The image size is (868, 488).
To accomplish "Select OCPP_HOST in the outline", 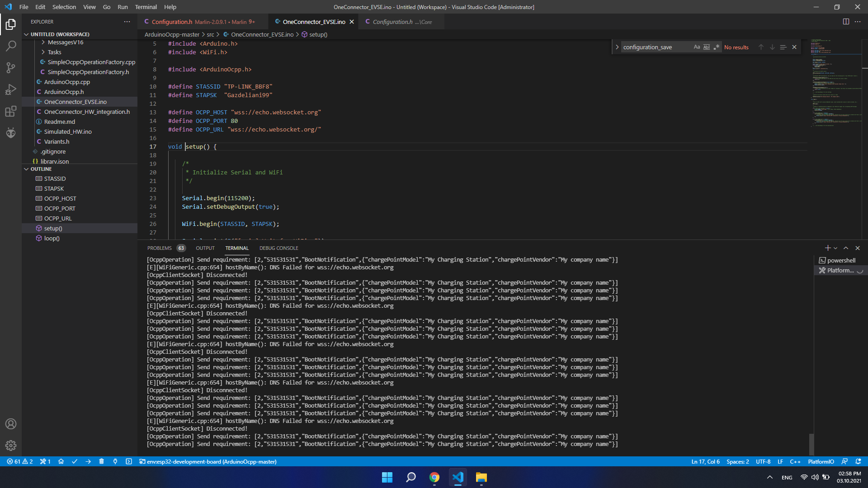I will point(80,199).
